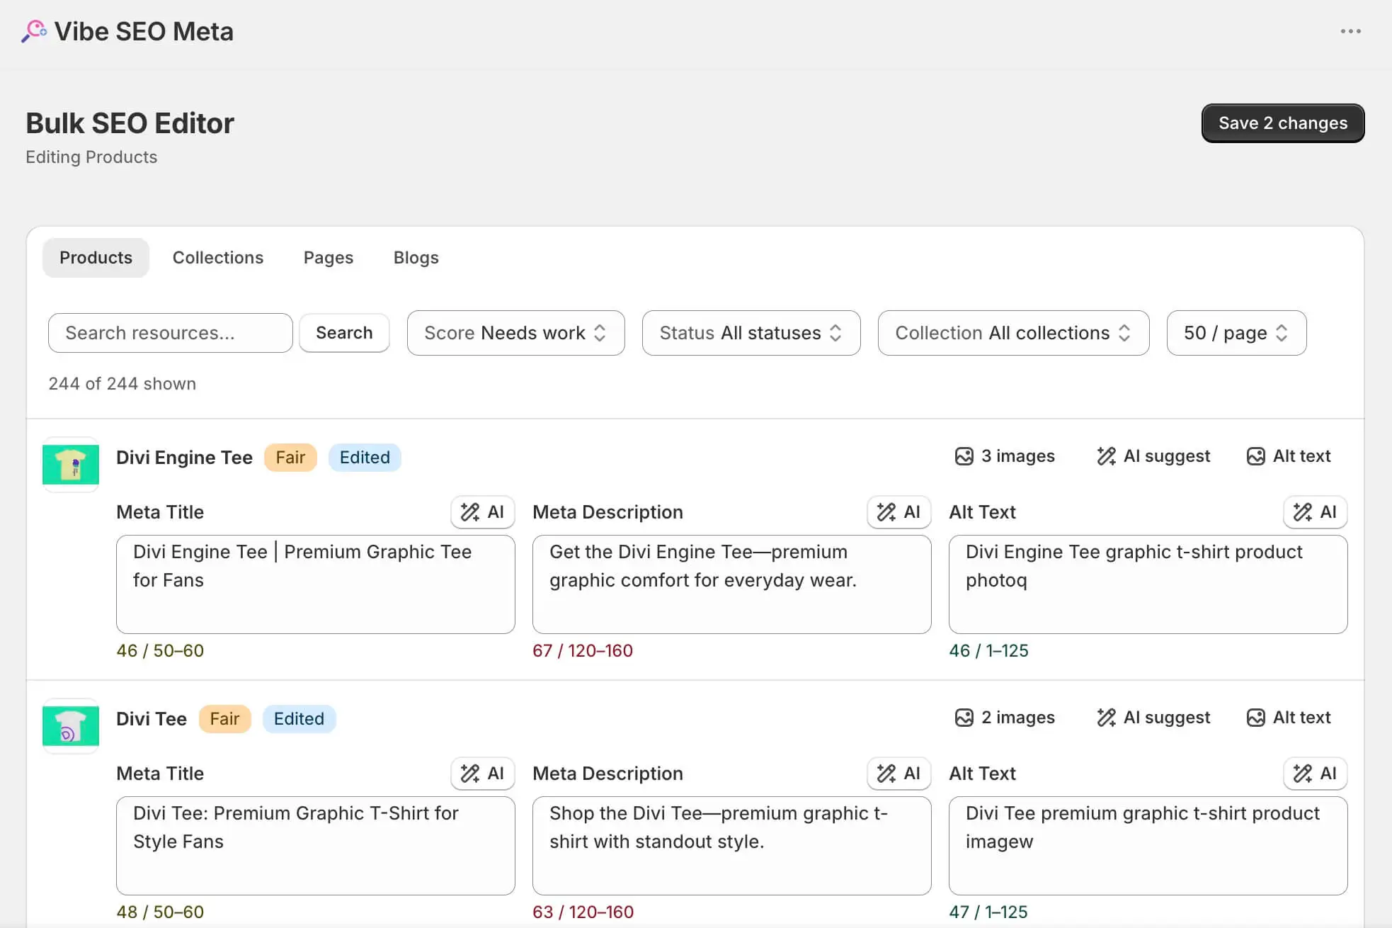1392x928 pixels.
Task: Generate AI Meta Title for Divi Tee
Action: coord(482,773)
